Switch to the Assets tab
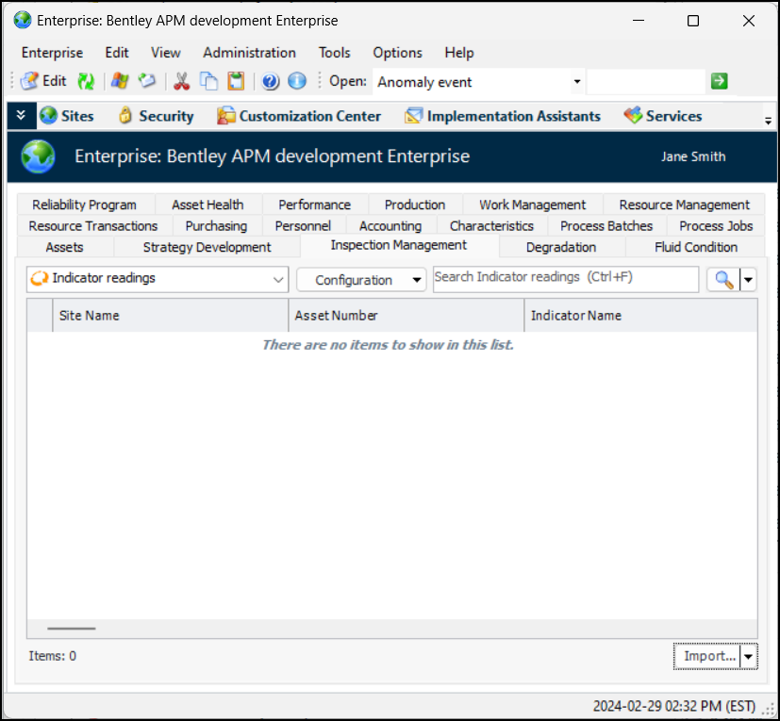Image resolution: width=780 pixels, height=721 pixels. 65,247
